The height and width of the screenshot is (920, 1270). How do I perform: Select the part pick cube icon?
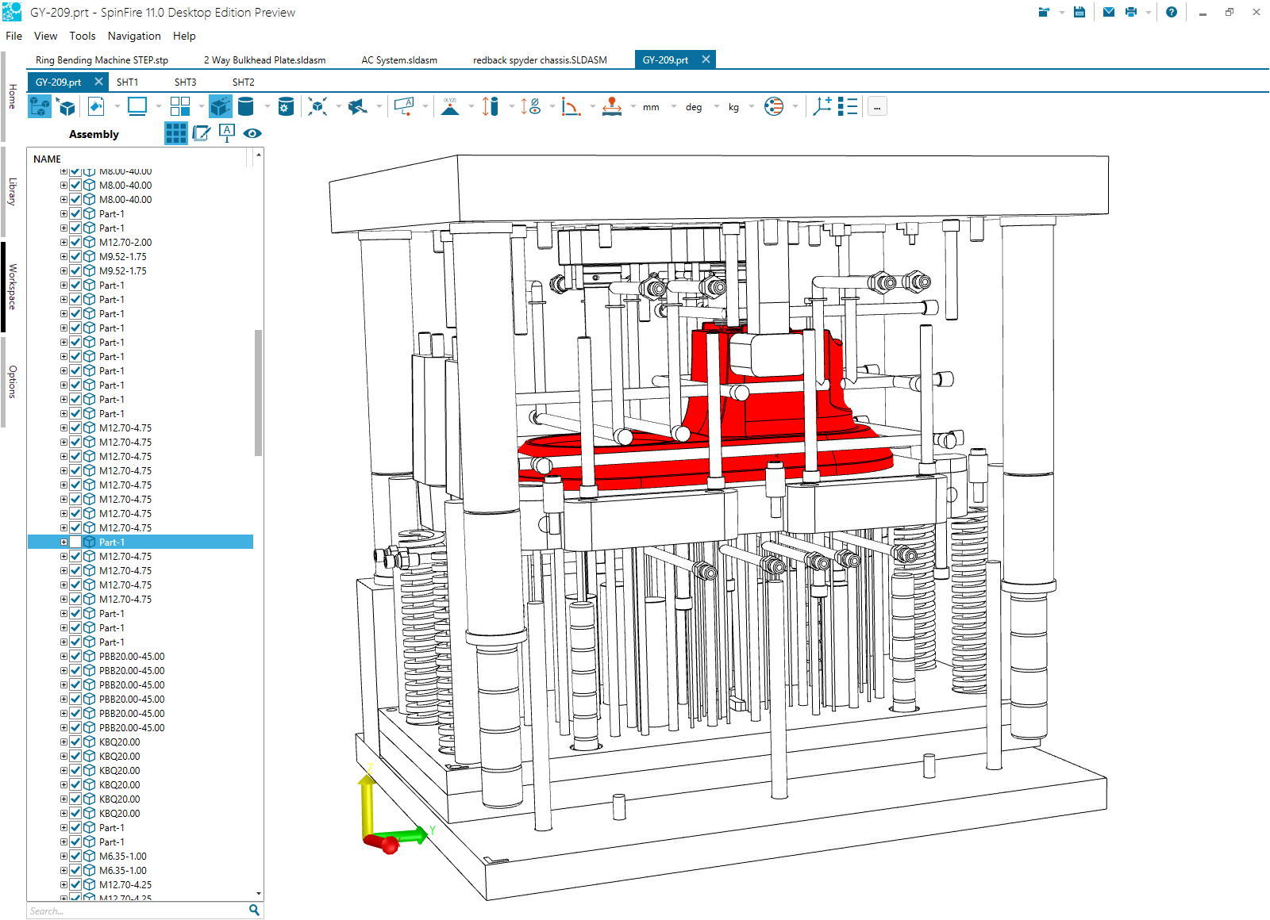(67, 106)
